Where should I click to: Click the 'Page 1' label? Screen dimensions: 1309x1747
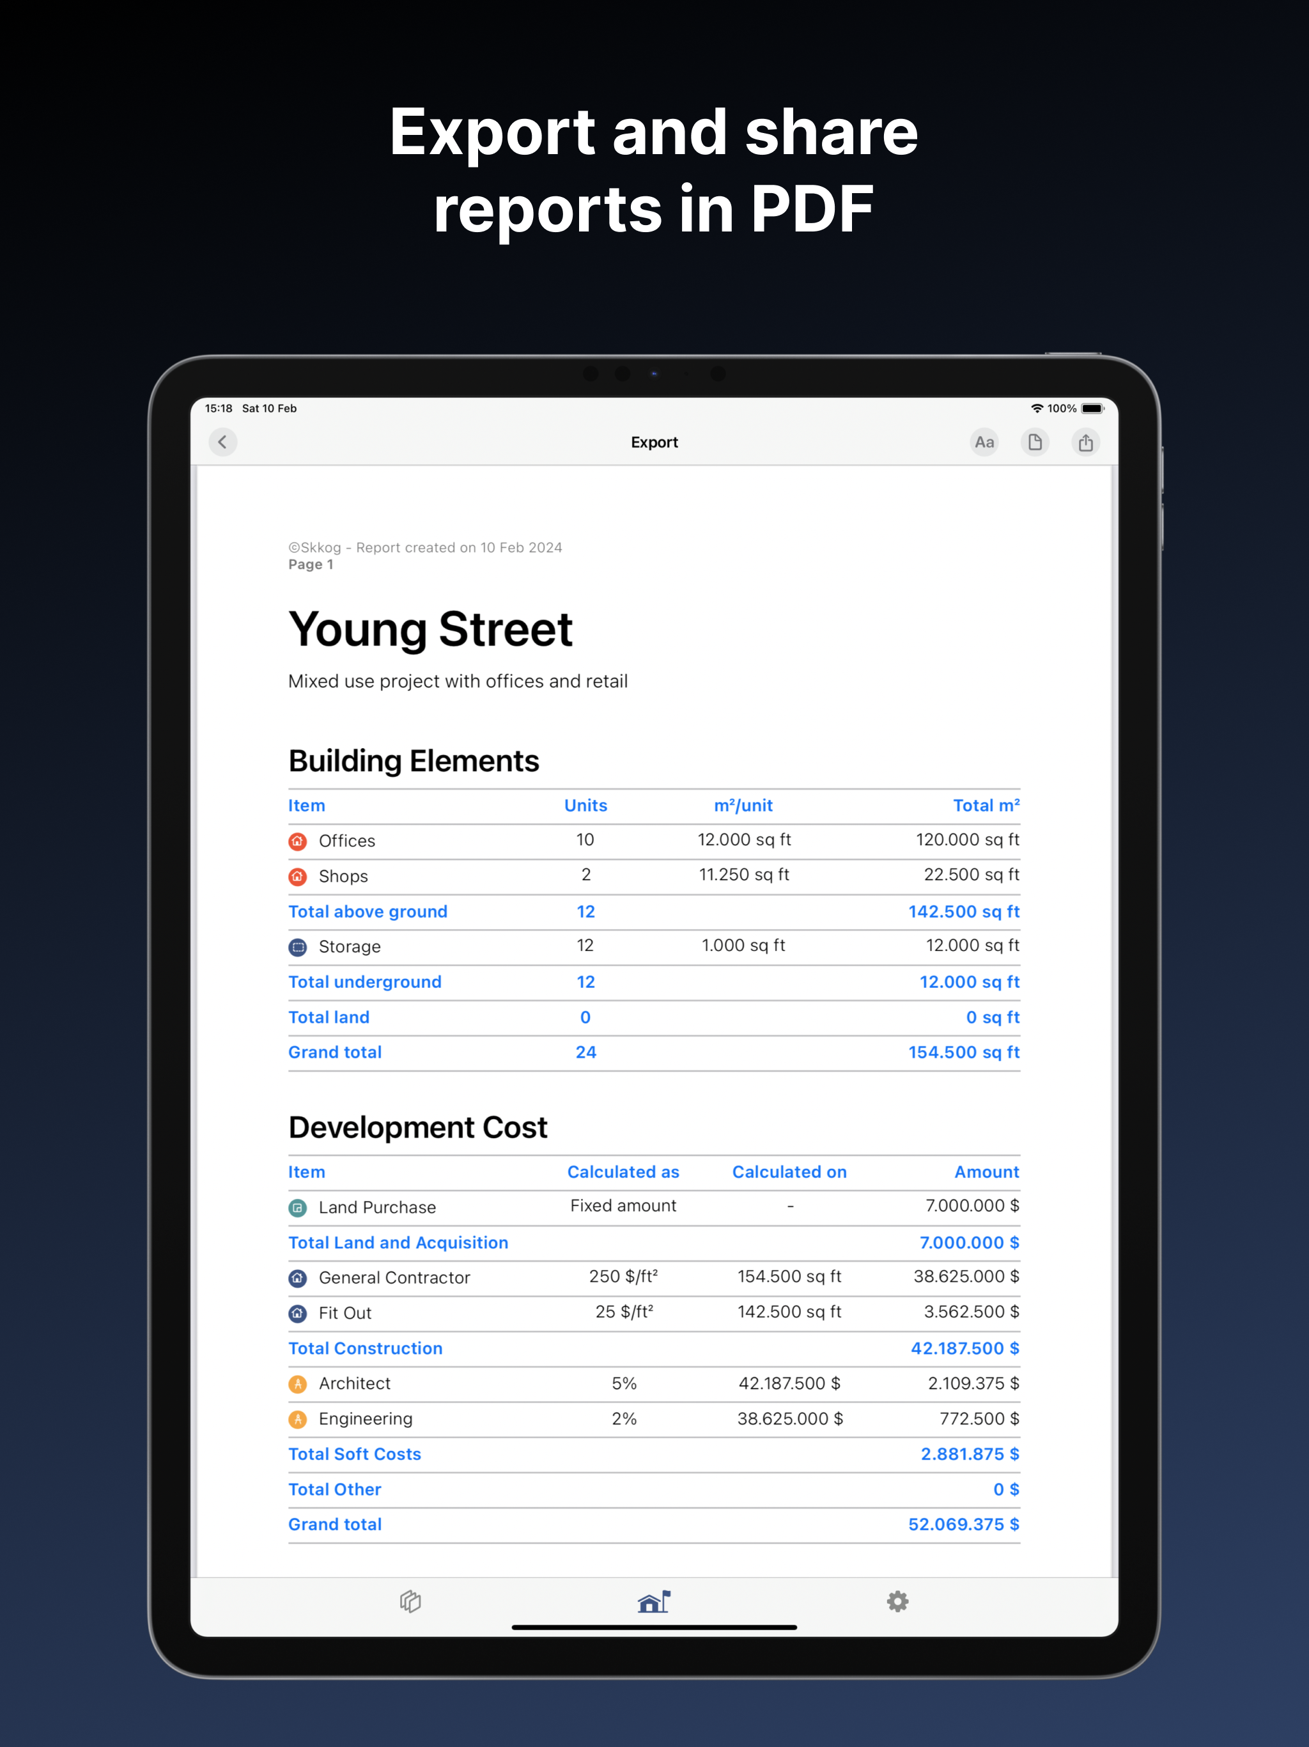310,564
